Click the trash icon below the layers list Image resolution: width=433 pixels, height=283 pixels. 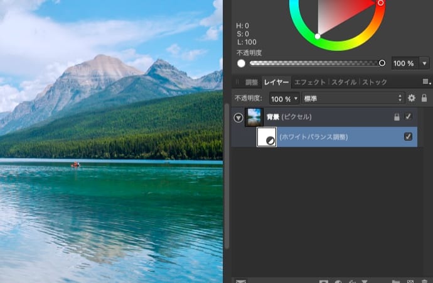point(425,281)
